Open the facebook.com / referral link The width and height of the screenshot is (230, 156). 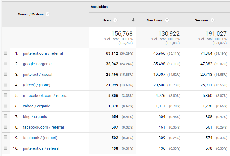(x=43, y=127)
